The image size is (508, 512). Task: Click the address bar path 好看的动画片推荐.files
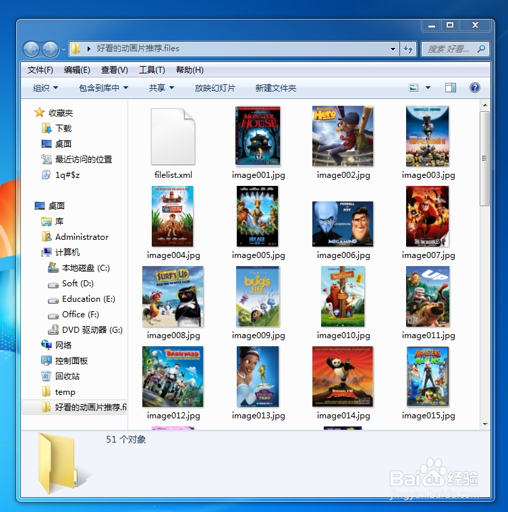pos(138,49)
